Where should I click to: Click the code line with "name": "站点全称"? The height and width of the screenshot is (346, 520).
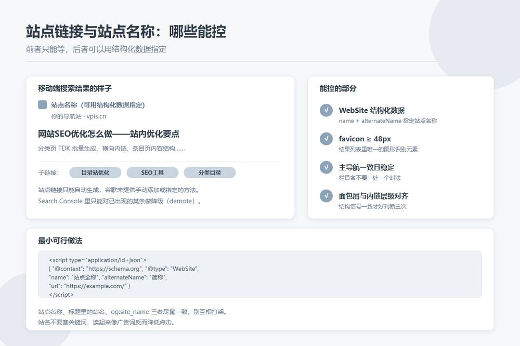tap(108, 277)
